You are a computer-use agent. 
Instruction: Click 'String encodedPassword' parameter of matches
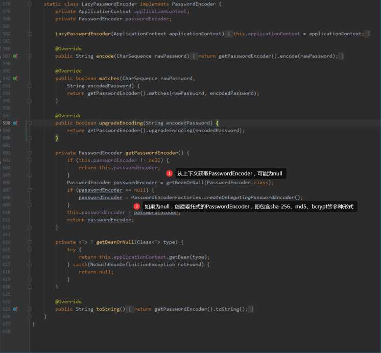point(99,86)
